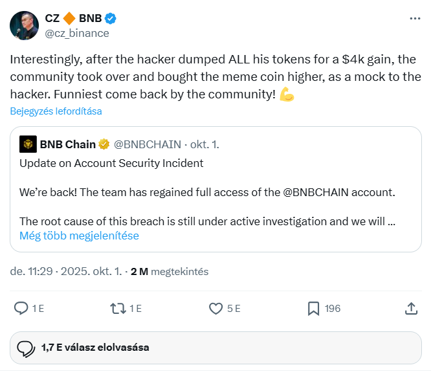This screenshot has width=431, height=376.
Task: Expand quoted post with Még több megjelenítése
Action: (79, 236)
